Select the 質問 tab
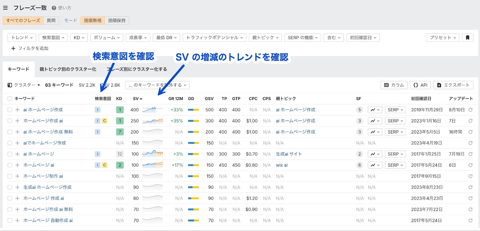Screen dimensions: 480x231 (51, 20)
